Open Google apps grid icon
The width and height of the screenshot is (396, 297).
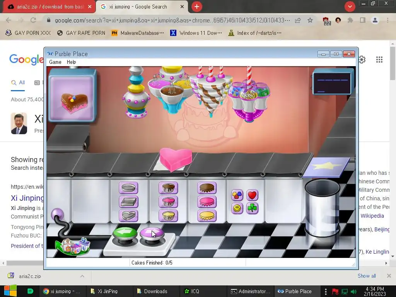coord(379,60)
